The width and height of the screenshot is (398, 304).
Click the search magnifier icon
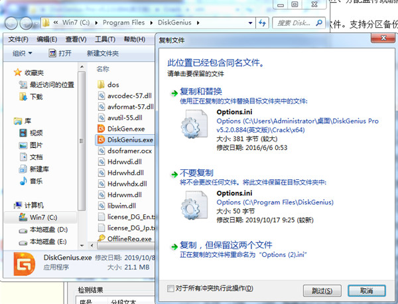(319, 23)
